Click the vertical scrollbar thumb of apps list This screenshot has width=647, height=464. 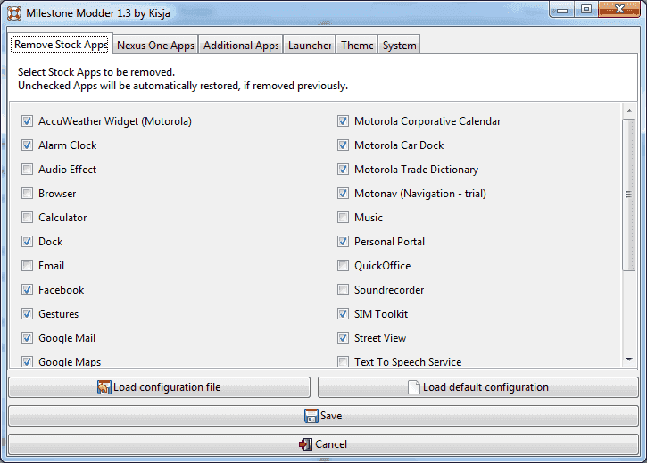[629, 195]
